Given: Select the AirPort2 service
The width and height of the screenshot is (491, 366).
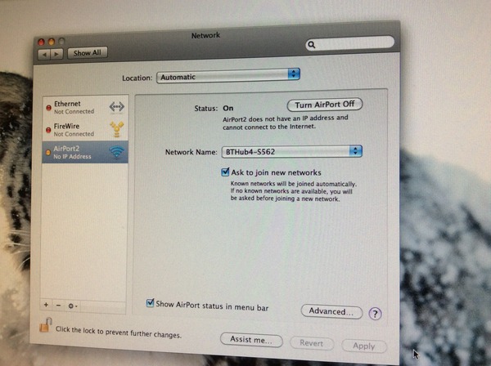Looking at the screenshot, I should click(85, 152).
